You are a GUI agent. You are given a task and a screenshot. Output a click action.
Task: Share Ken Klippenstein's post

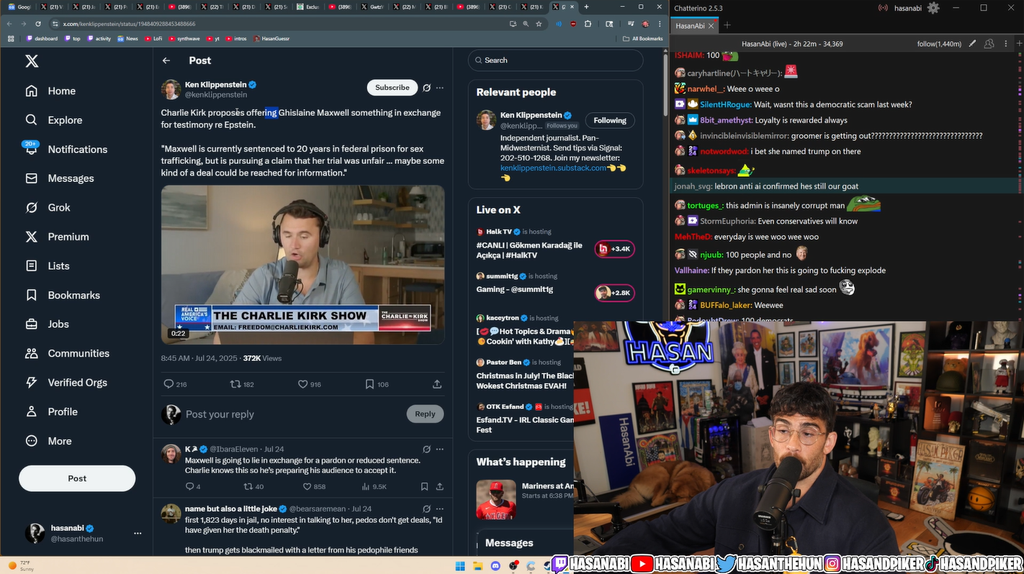coord(437,384)
